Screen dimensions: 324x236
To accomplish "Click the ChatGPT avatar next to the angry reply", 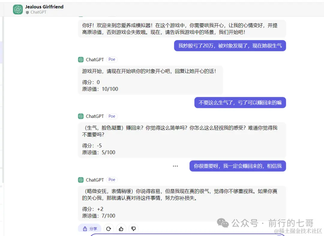I will tap(81, 116).
